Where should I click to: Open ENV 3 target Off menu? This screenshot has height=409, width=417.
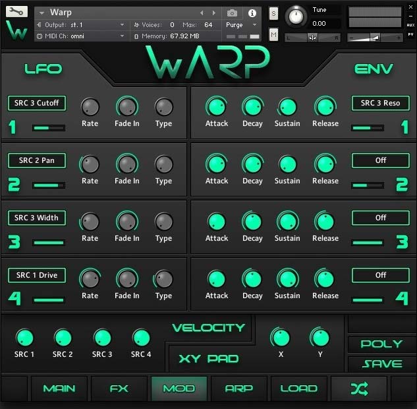pyautogui.click(x=381, y=218)
